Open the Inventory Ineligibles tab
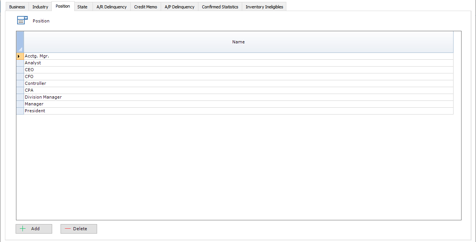Screen dimensions: 476x242 pos(264,6)
